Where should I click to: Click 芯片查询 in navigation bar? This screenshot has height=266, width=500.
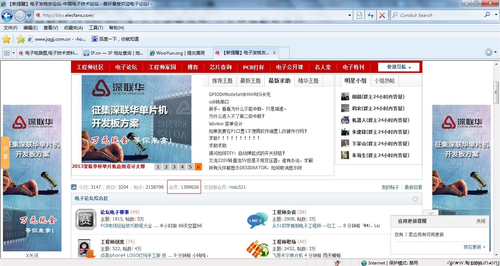tap(220, 67)
